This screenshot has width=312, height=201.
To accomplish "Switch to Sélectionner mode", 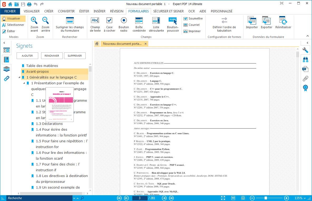I will point(13,25).
